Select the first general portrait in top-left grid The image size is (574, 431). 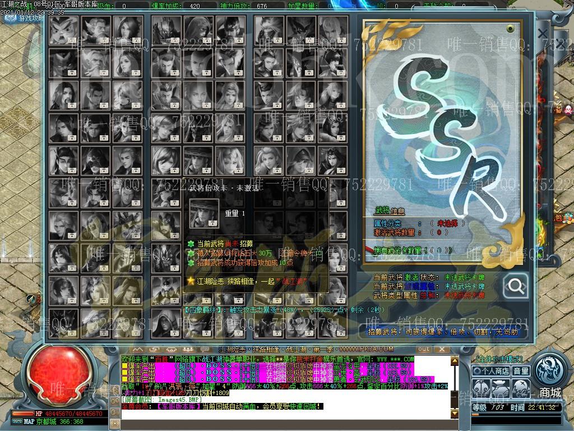pos(64,30)
